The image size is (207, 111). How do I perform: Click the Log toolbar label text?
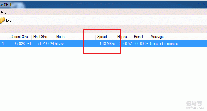9,21
